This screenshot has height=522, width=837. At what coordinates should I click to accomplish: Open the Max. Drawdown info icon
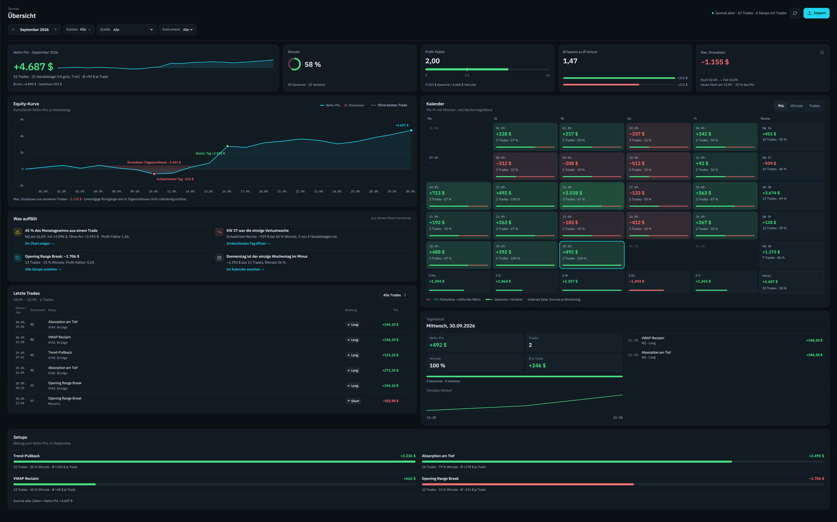coord(822,52)
